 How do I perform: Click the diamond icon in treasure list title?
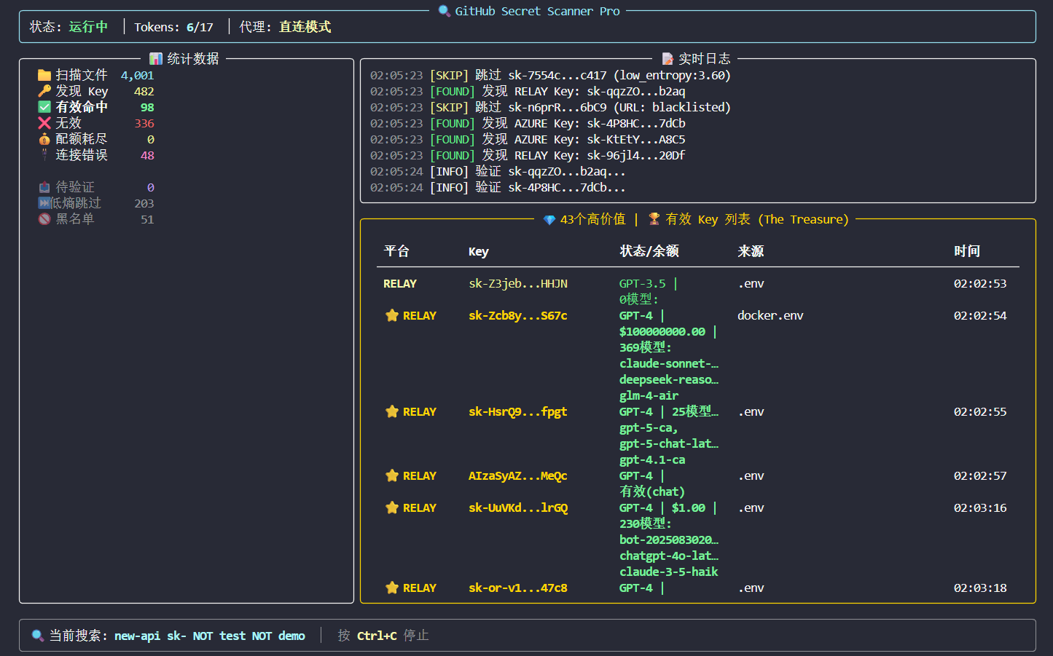click(x=549, y=220)
